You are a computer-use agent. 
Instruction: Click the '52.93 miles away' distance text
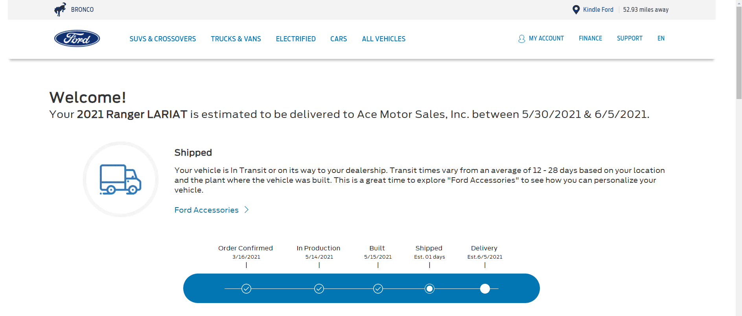pyautogui.click(x=646, y=9)
